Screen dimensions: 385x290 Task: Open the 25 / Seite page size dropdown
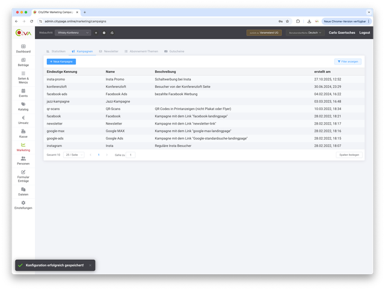coord(73,155)
